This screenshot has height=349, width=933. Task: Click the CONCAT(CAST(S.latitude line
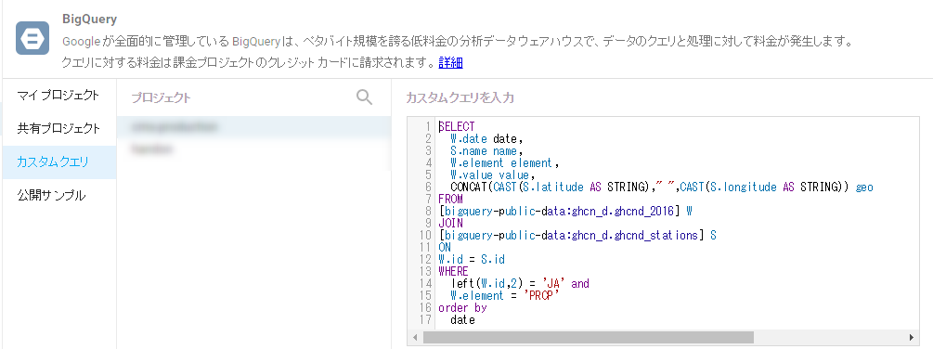[x=662, y=187]
